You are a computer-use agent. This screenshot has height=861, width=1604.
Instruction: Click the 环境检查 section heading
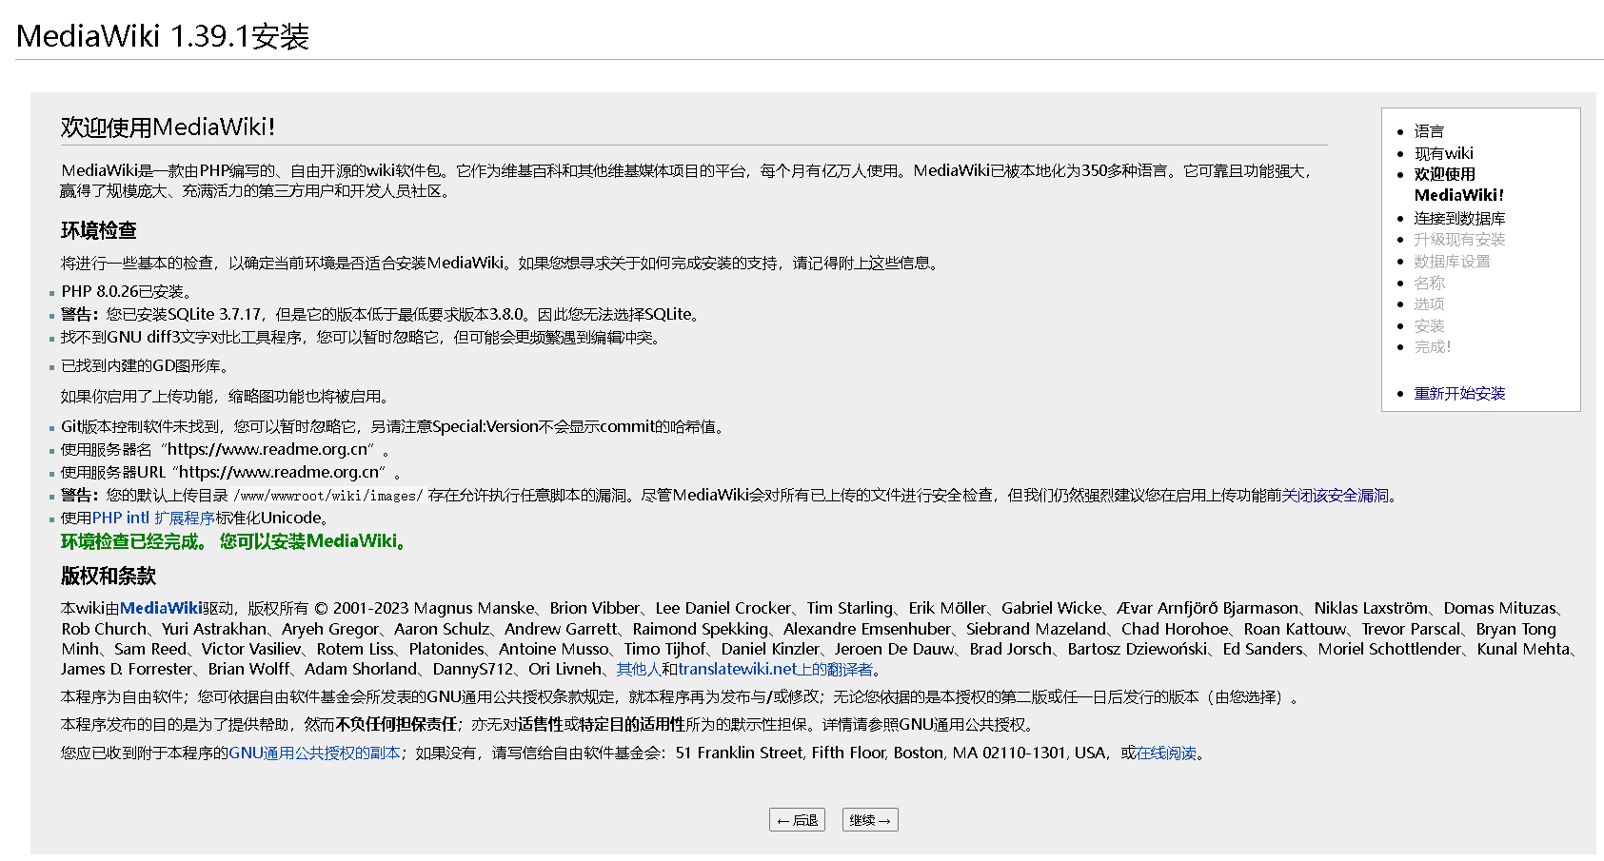pyautogui.click(x=99, y=230)
